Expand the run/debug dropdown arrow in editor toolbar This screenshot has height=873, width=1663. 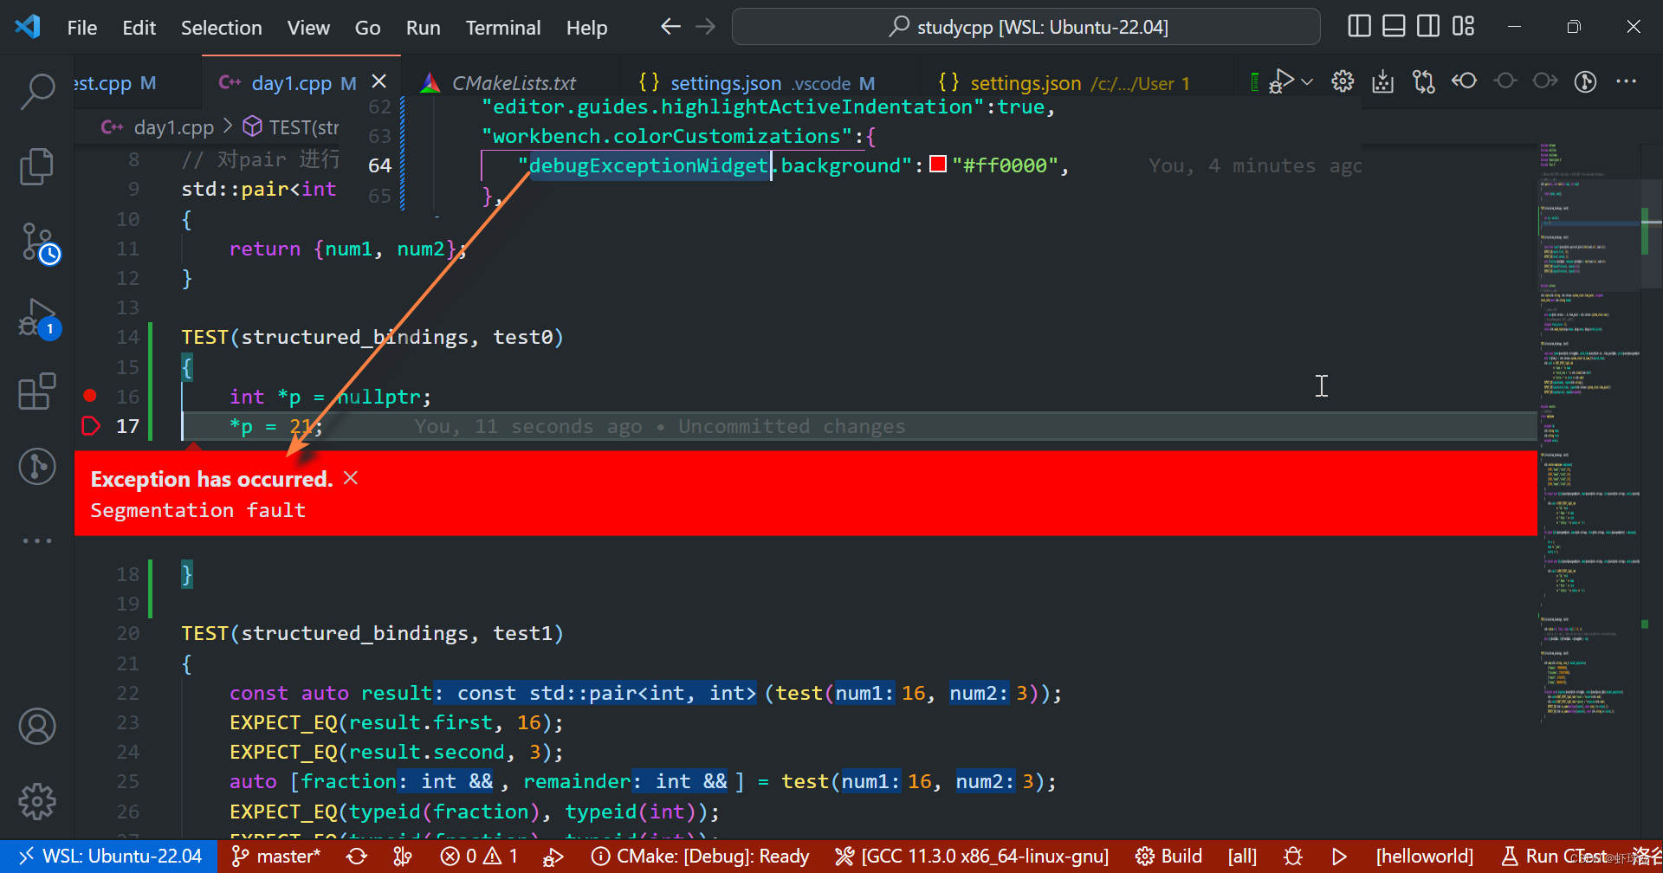pos(1307,81)
